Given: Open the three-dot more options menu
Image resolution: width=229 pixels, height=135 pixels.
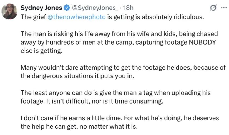Looking at the screenshot, I should [x=224, y=8].
